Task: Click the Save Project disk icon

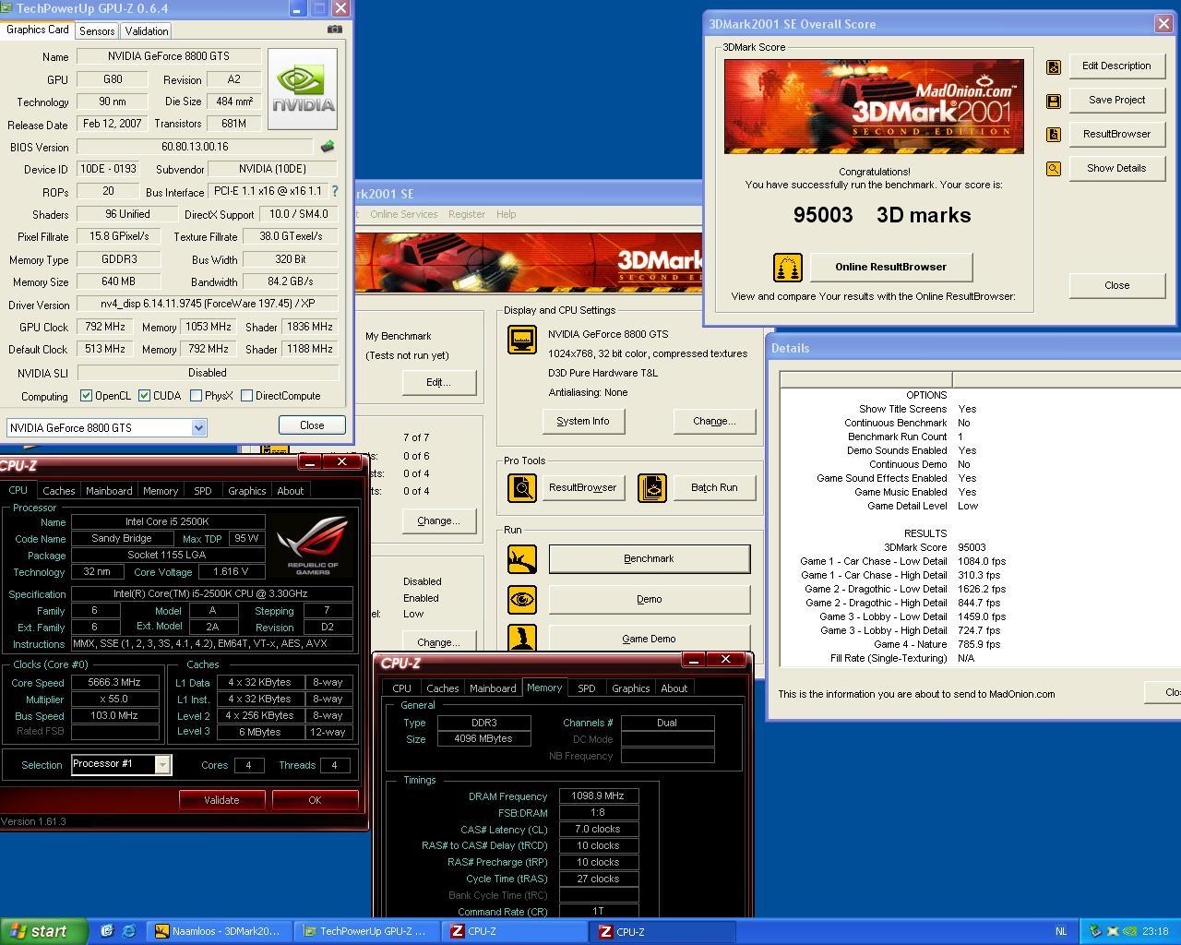Action: [x=1053, y=101]
